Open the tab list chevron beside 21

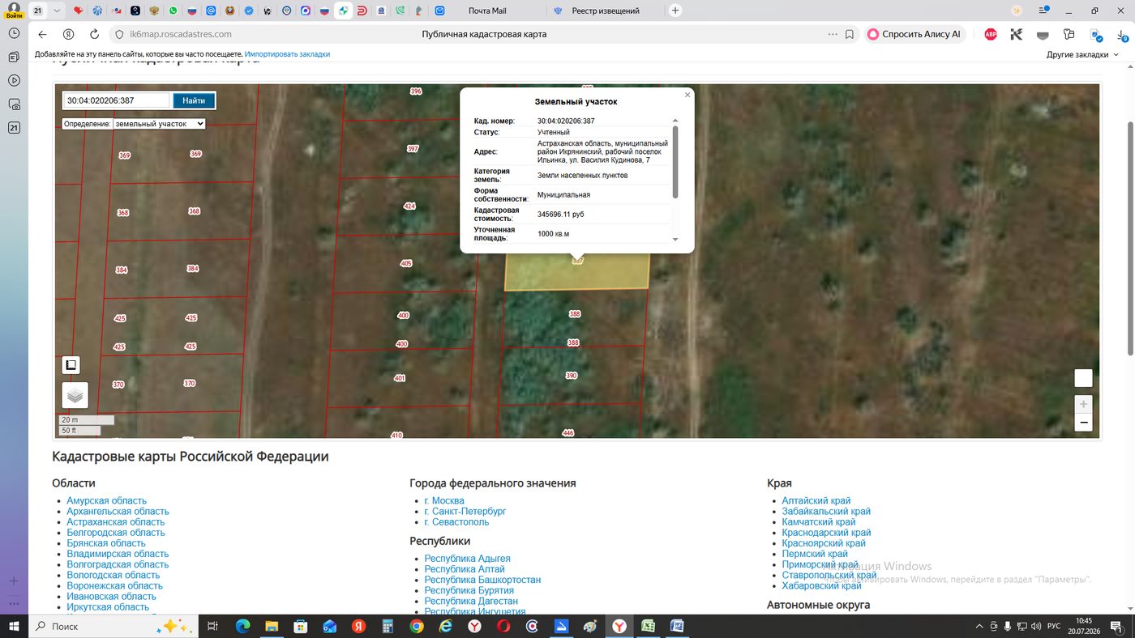click(x=56, y=11)
